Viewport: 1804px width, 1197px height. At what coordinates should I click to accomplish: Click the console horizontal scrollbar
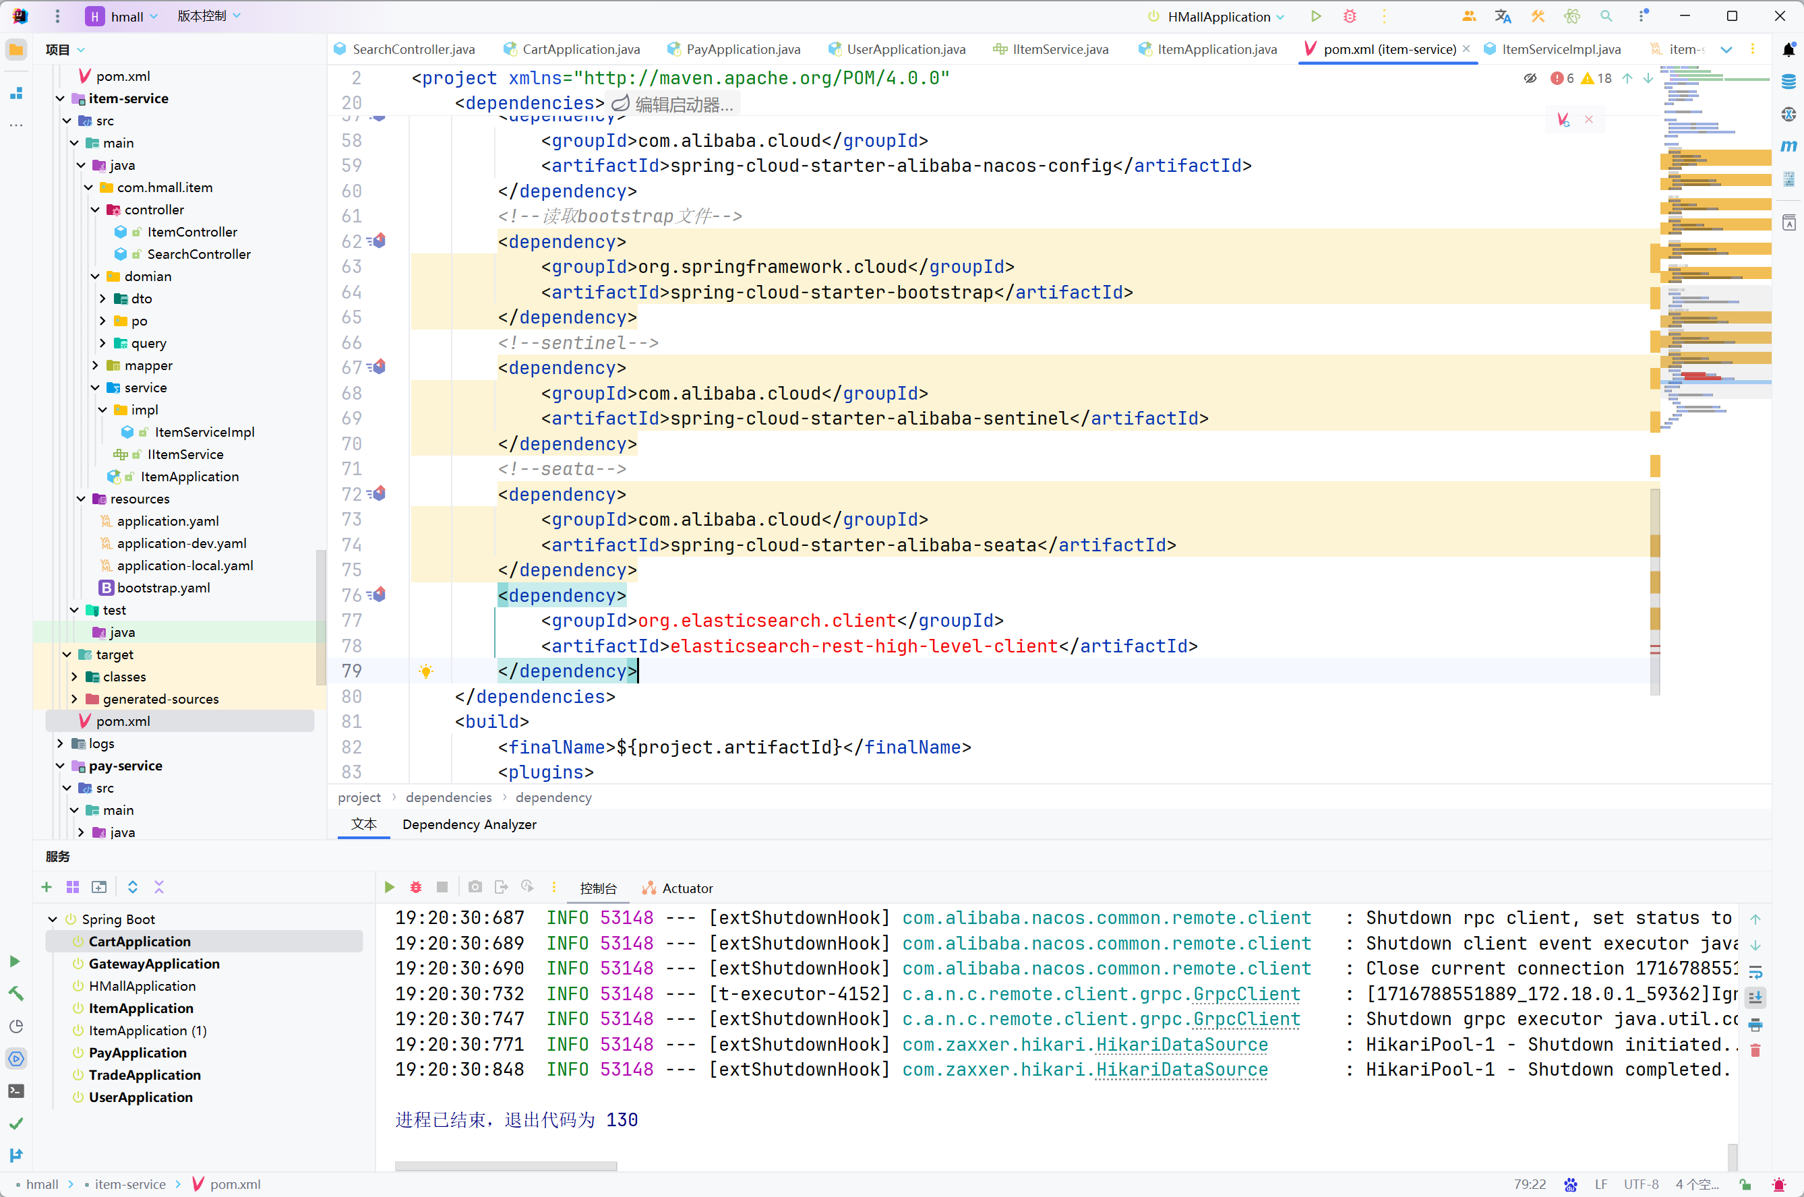point(506,1166)
